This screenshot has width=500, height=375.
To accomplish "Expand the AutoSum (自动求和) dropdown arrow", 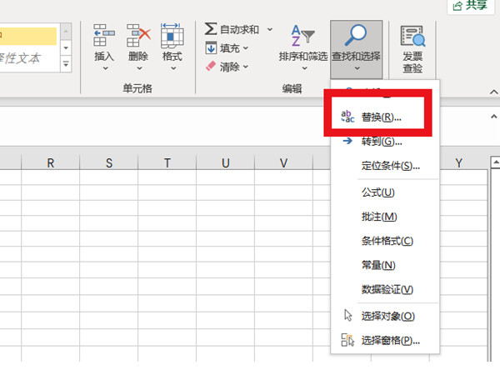I will tap(269, 29).
